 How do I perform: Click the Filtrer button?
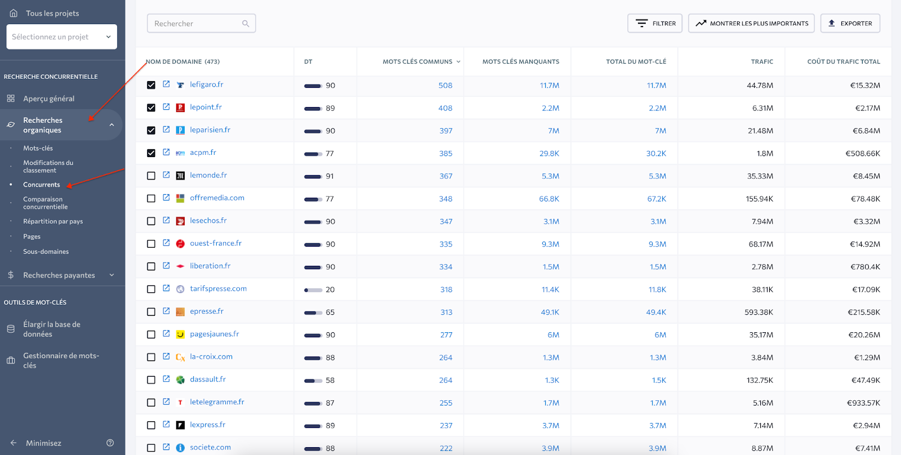(655, 23)
